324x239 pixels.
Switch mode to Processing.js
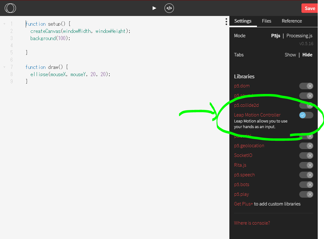299,35
